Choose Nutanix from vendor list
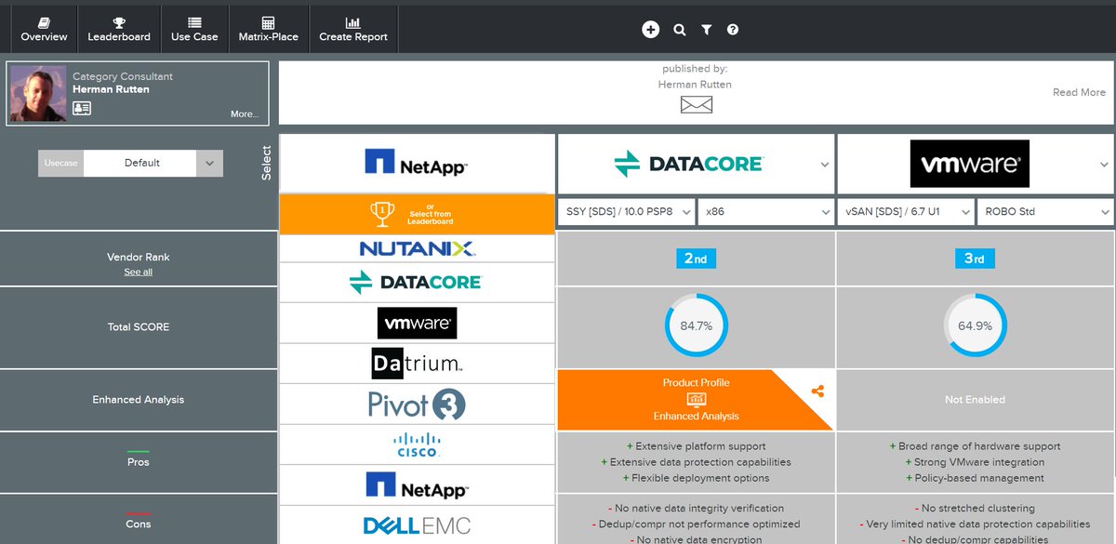The image size is (1116, 544). pyautogui.click(x=417, y=248)
